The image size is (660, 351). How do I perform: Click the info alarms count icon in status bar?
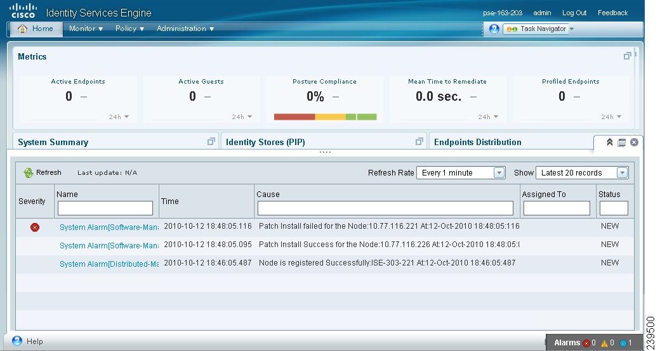pyautogui.click(x=623, y=343)
